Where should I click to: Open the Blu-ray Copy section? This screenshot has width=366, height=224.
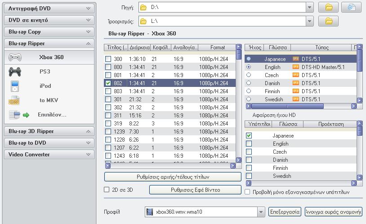(49, 32)
